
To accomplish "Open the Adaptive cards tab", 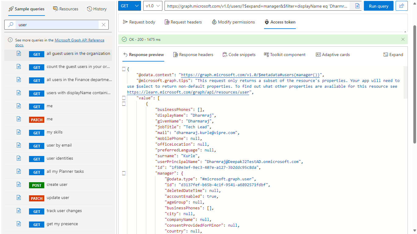I will point(333,55).
